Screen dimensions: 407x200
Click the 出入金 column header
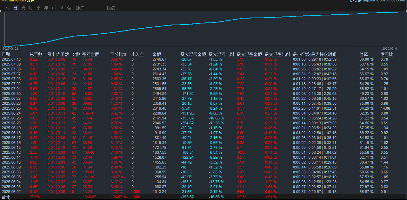(138, 54)
